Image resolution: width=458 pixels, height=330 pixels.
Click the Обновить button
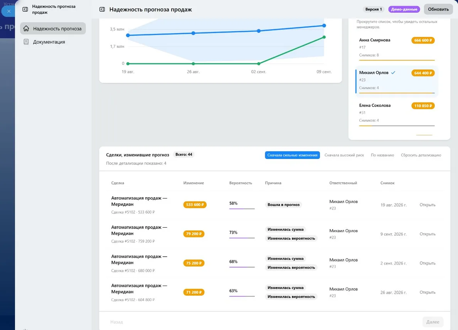coord(438,9)
